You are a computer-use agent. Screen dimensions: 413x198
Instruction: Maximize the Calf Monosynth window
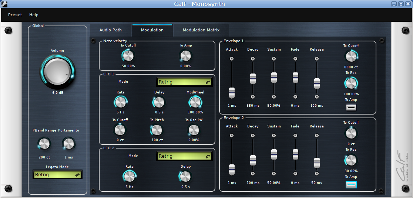401,4
